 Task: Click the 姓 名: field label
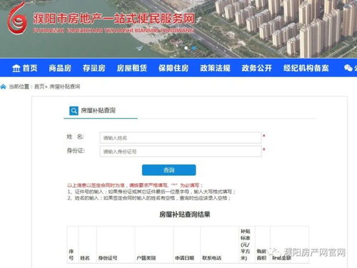coord(75,137)
